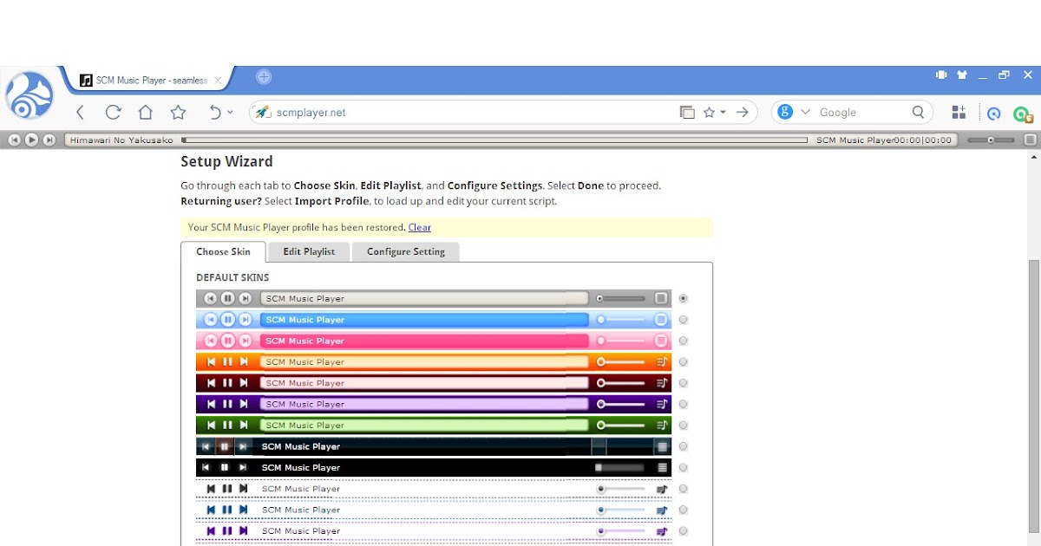Click the undo closed tab arrow

[215, 112]
